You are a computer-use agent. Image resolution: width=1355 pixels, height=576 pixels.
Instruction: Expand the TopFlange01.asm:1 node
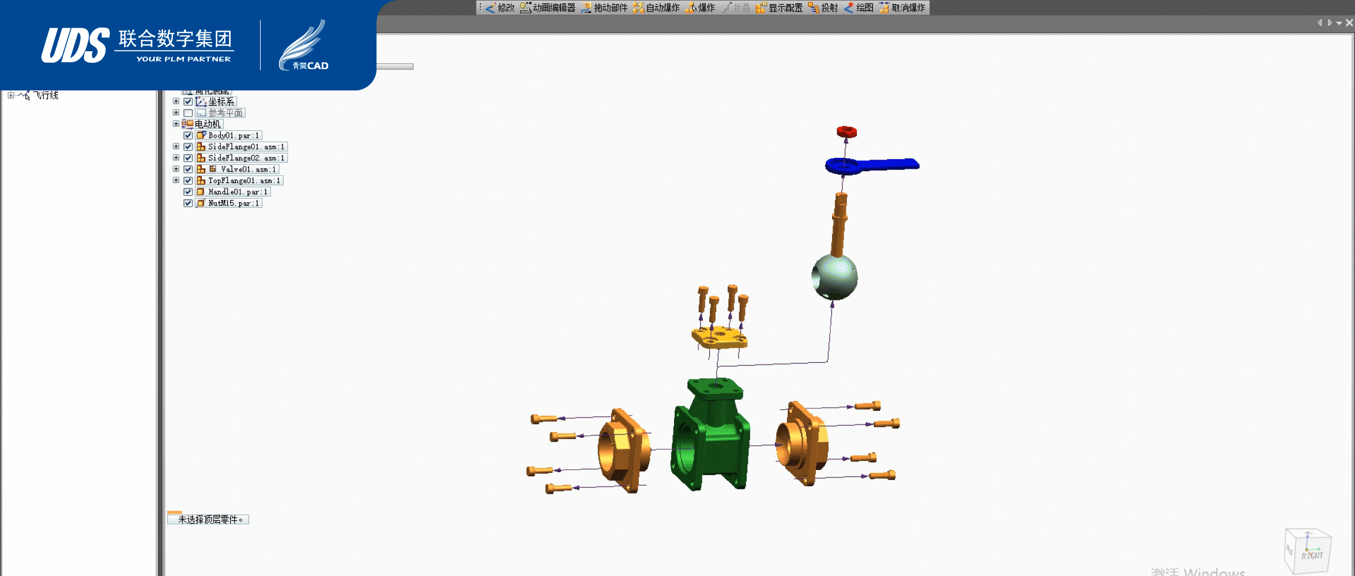176,180
